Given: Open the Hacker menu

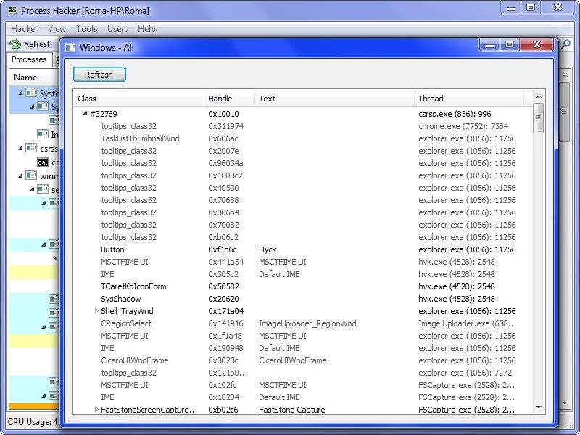Looking at the screenshot, I should point(25,29).
